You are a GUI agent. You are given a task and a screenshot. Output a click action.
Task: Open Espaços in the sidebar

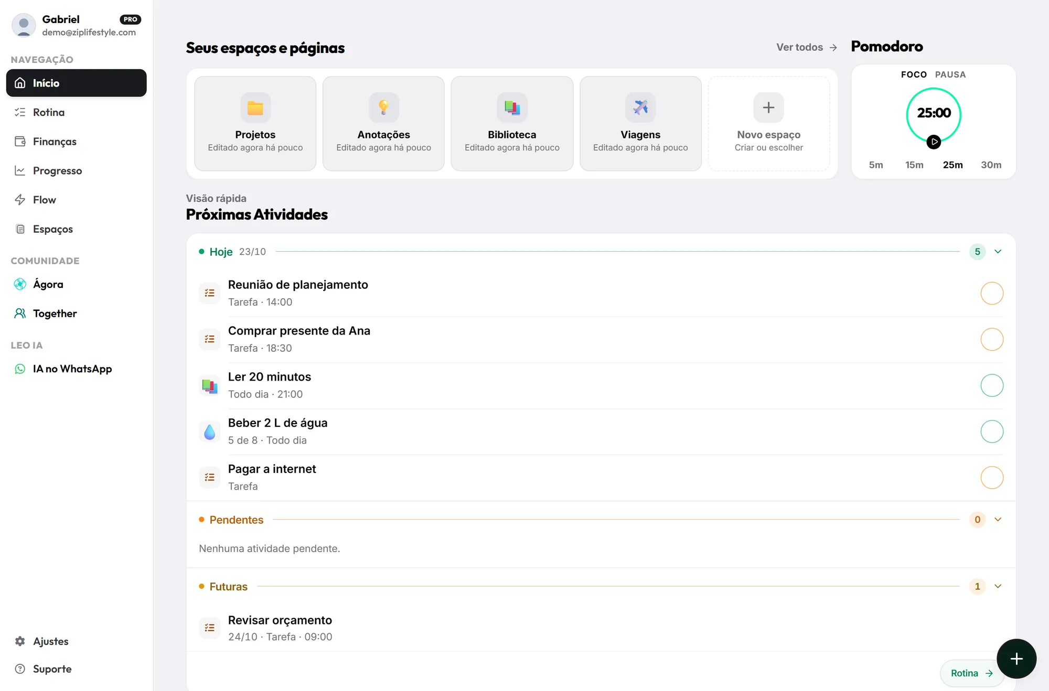coord(76,229)
